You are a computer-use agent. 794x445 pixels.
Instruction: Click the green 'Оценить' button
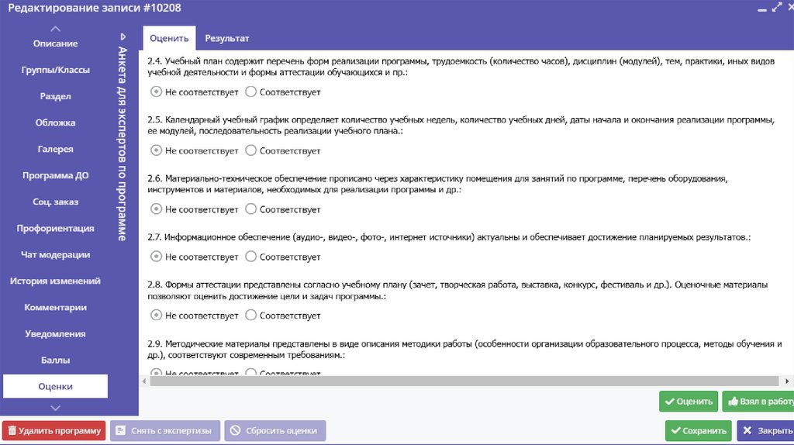pos(689,402)
